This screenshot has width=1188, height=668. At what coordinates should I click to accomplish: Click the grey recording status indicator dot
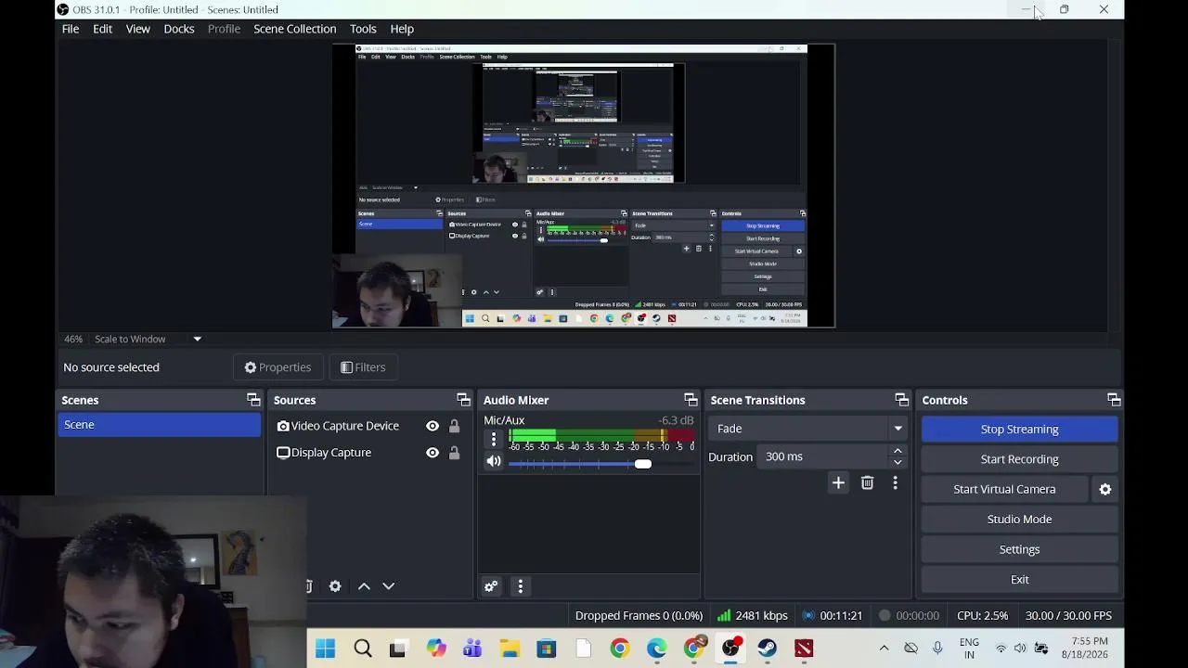click(x=885, y=615)
